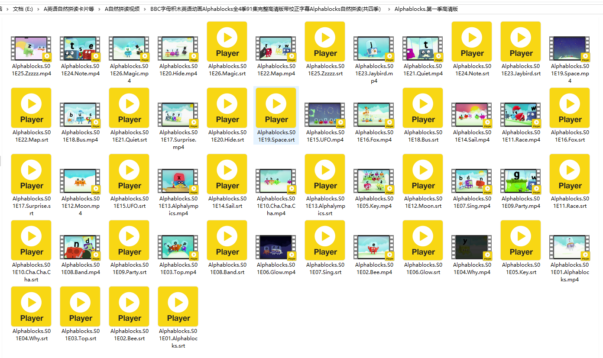Select Alphablocks.S01E01.Alphablocks.srt Player icon
This screenshot has height=358, width=603.
click(178, 306)
